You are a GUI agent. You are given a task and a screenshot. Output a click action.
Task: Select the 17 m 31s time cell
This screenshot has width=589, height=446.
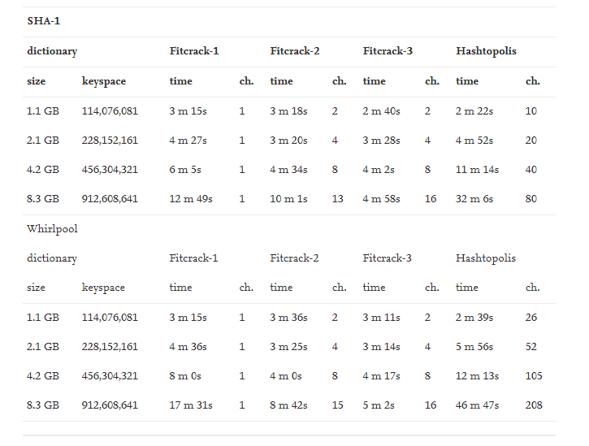(191, 405)
